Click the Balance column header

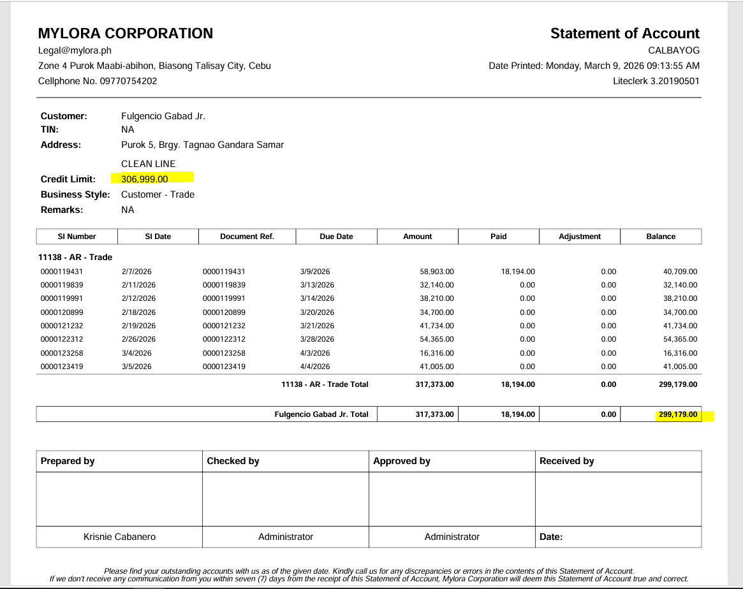(x=661, y=236)
